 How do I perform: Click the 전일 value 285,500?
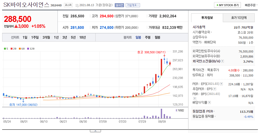[x=77, y=16]
